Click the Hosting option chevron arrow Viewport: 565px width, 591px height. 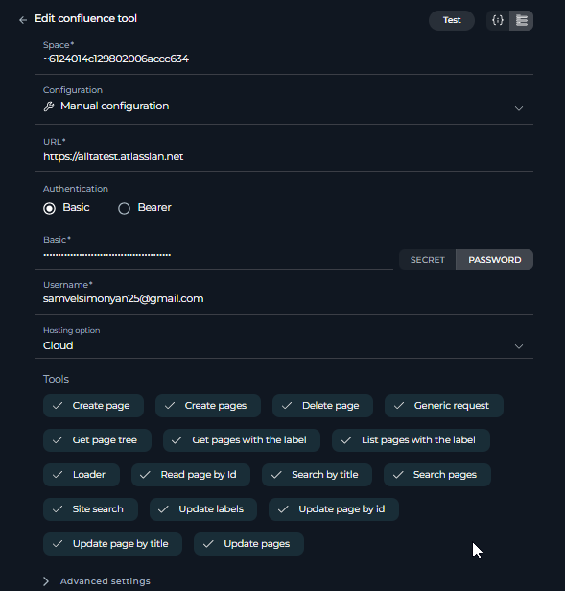pyautogui.click(x=519, y=346)
